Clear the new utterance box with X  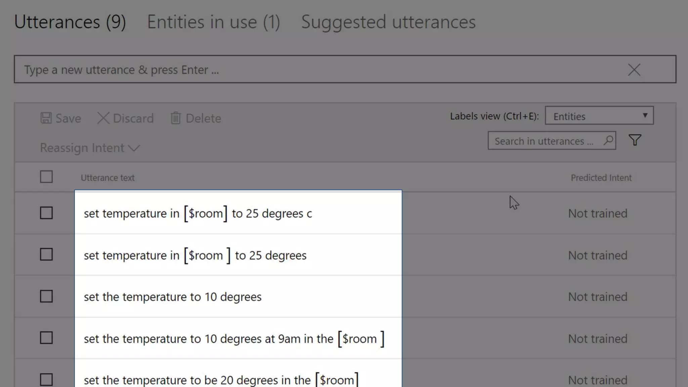[634, 70]
